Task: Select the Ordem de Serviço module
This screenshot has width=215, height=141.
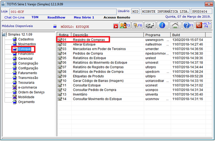Action: (31, 92)
